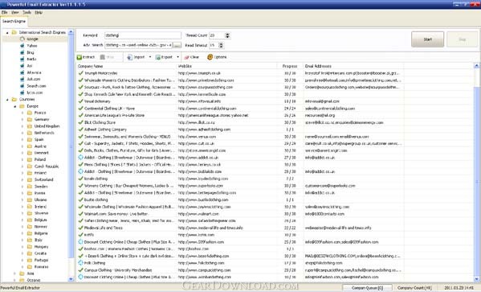The height and width of the screenshot is (292, 481).
Task: Click the green Extract icon in toolbar
Action: point(79,57)
